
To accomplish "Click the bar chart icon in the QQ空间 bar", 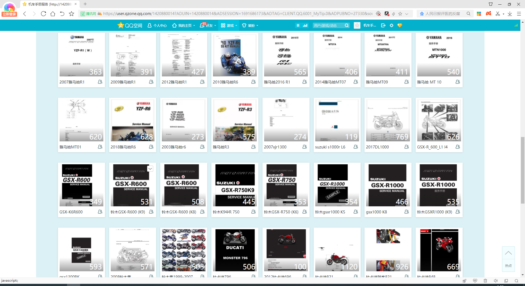I will 305,25.
